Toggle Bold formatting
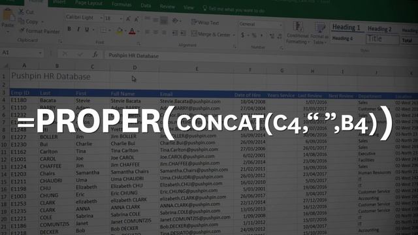 (x=69, y=29)
